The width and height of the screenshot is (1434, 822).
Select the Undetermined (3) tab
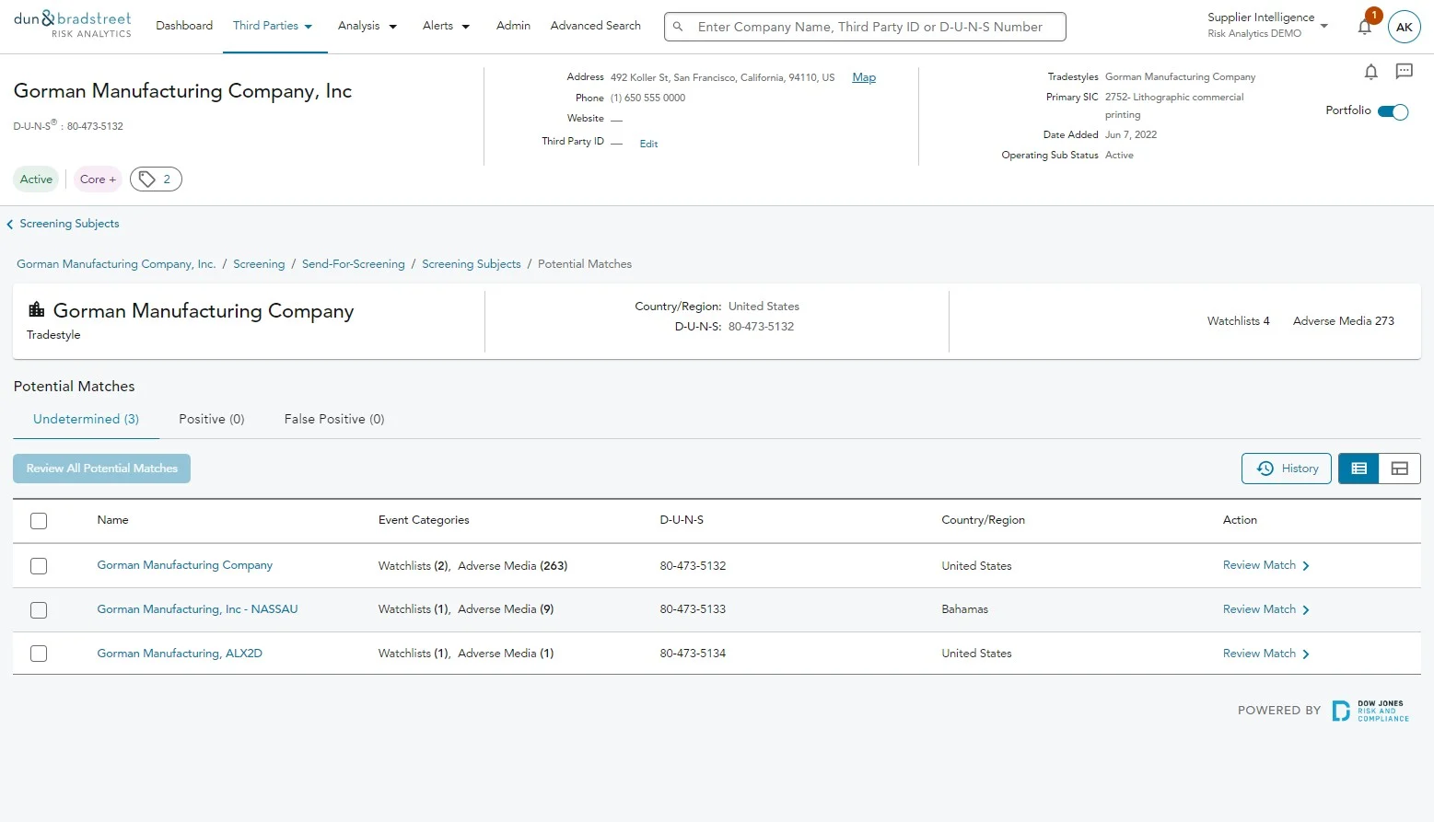click(86, 419)
